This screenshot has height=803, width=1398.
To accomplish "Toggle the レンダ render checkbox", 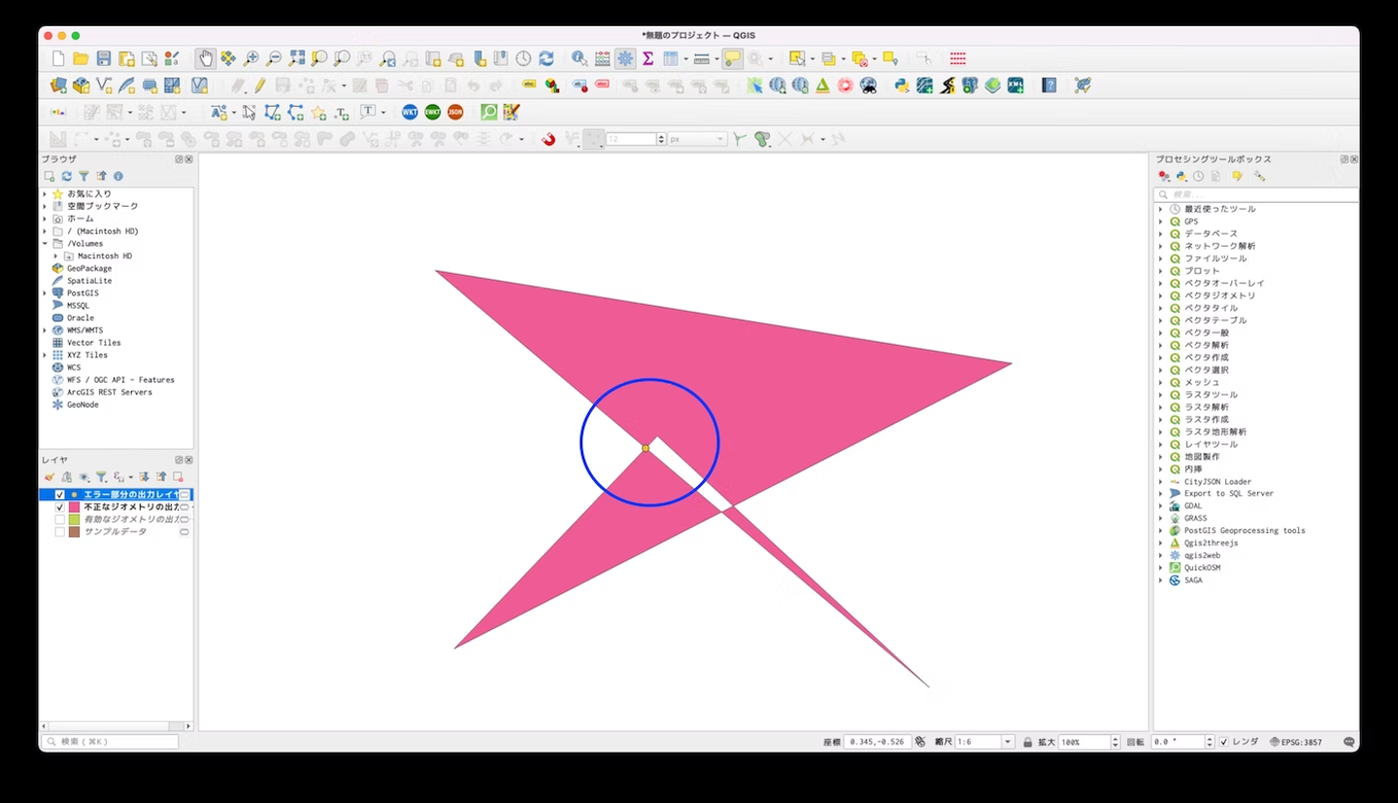I will [x=1223, y=742].
